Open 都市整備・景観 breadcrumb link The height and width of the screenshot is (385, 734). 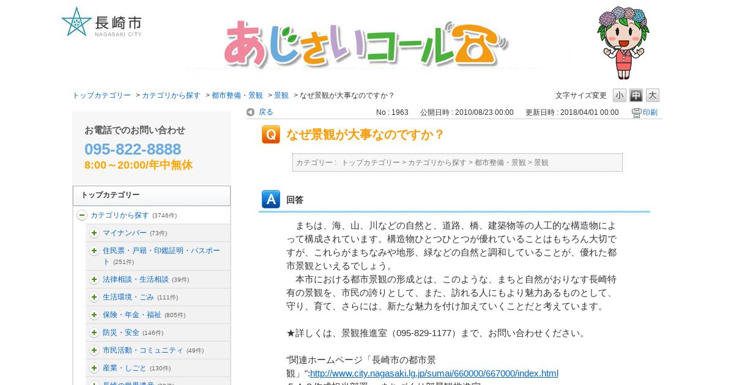tap(237, 96)
